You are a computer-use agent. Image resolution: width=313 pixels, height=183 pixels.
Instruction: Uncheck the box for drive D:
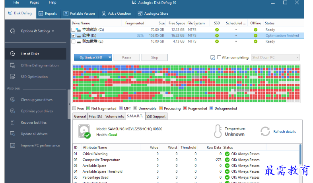tap(73, 35)
